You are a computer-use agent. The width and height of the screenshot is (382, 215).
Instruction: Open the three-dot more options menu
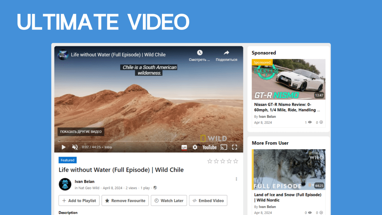(x=236, y=179)
